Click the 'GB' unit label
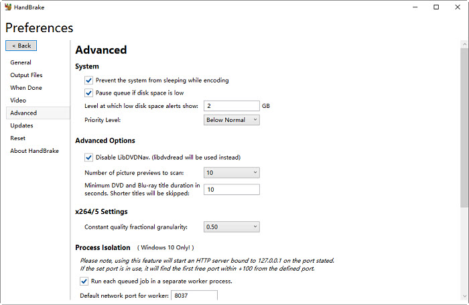The width and height of the screenshot is (469, 305). [266, 106]
